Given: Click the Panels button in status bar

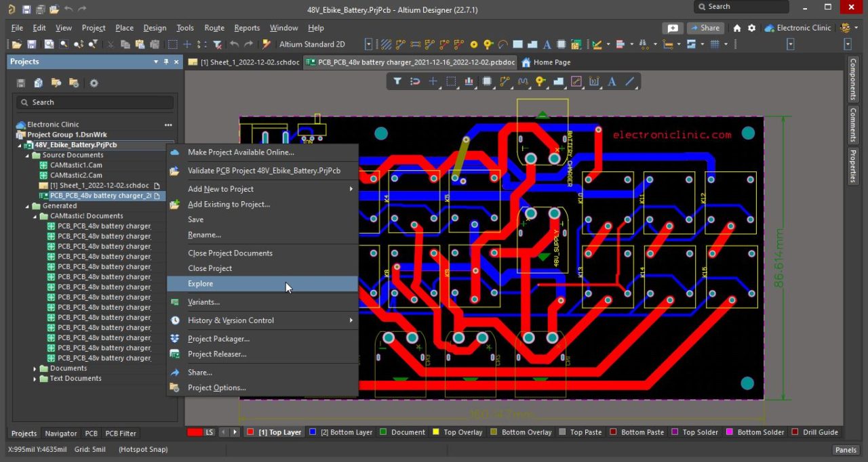Looking at the screenshot, I should (846, 450).
